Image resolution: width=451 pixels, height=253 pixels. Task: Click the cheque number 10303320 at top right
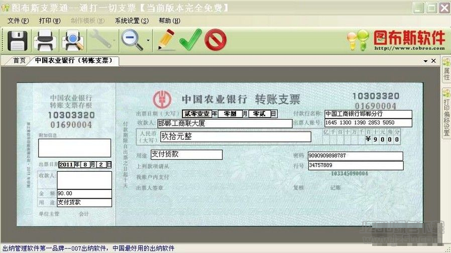pos(376,96)
